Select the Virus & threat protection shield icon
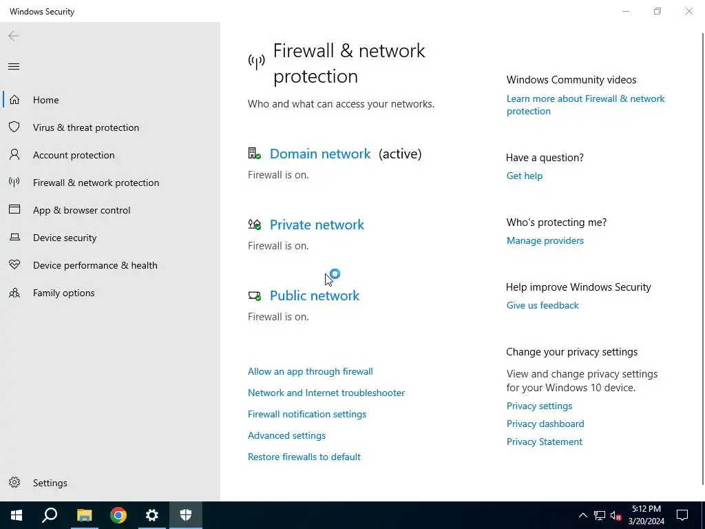The width and height of the screenshot is (705, 529). tap(14, 127)
